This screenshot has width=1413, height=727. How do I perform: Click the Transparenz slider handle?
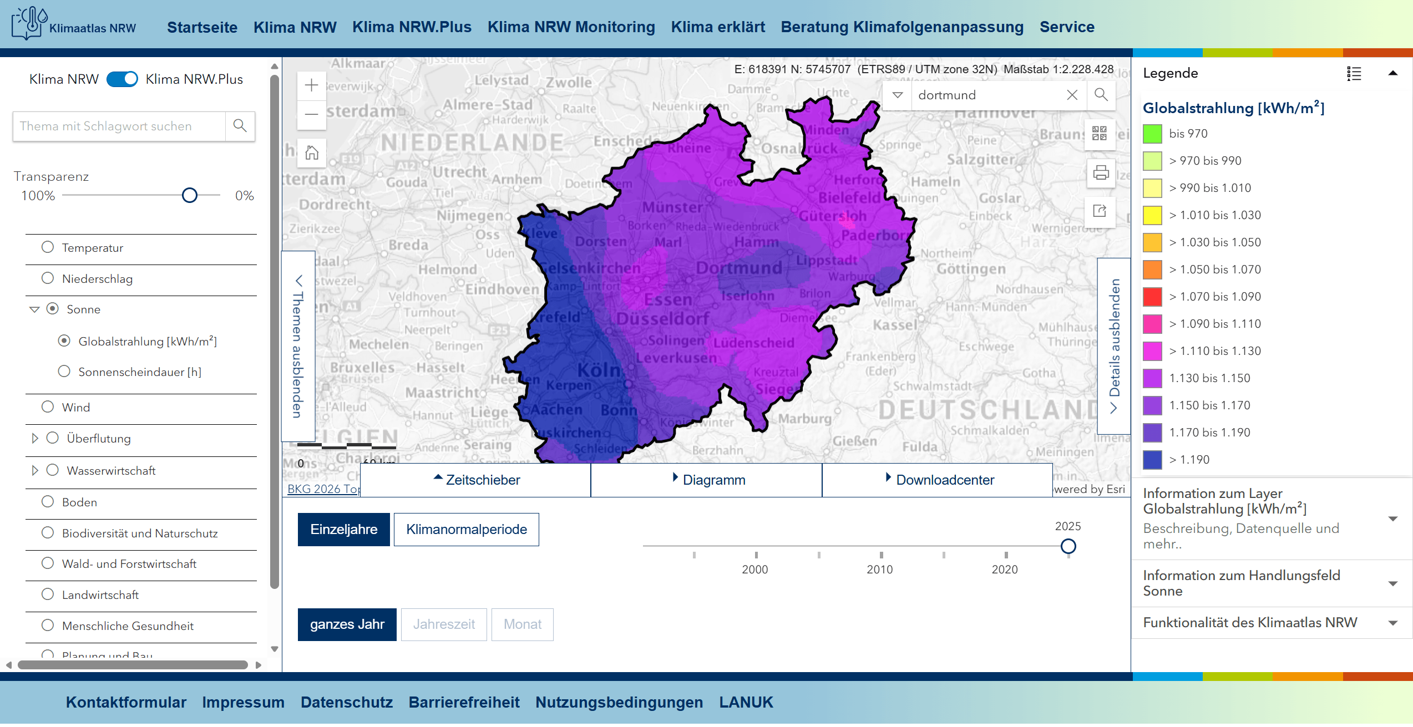[190, 196]
